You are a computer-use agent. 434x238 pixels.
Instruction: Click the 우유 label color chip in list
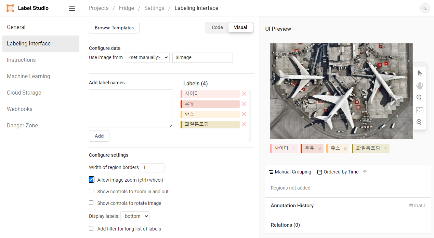coord(210,104)
